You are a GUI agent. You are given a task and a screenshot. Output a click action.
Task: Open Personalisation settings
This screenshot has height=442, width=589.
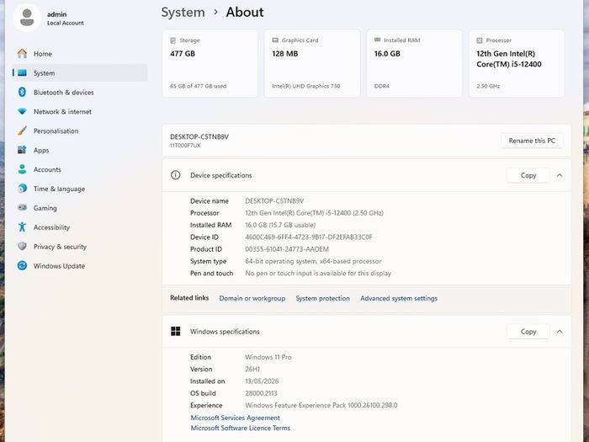[80, 130]
